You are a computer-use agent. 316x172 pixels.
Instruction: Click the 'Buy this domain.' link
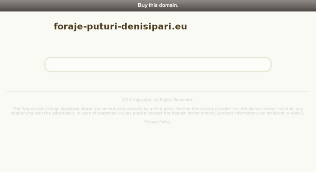pos(158,5)
